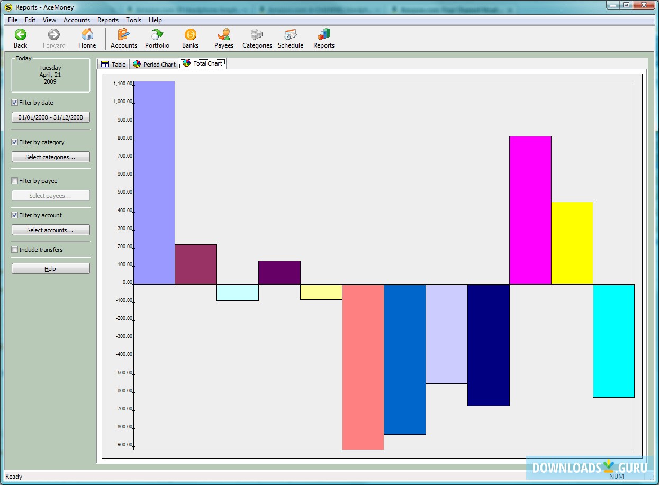
Task: Open the Schedule toolbar icon
Action: (291, 35)
